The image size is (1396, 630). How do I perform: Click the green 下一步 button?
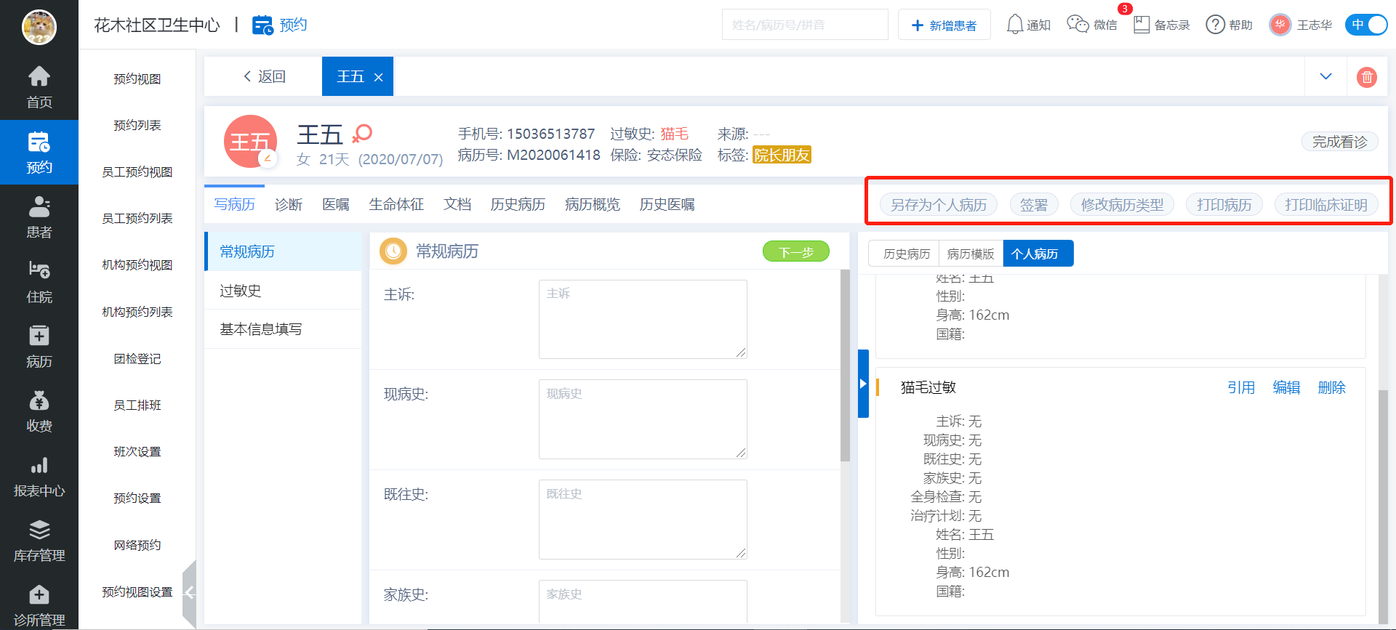[x=796, y=251]
